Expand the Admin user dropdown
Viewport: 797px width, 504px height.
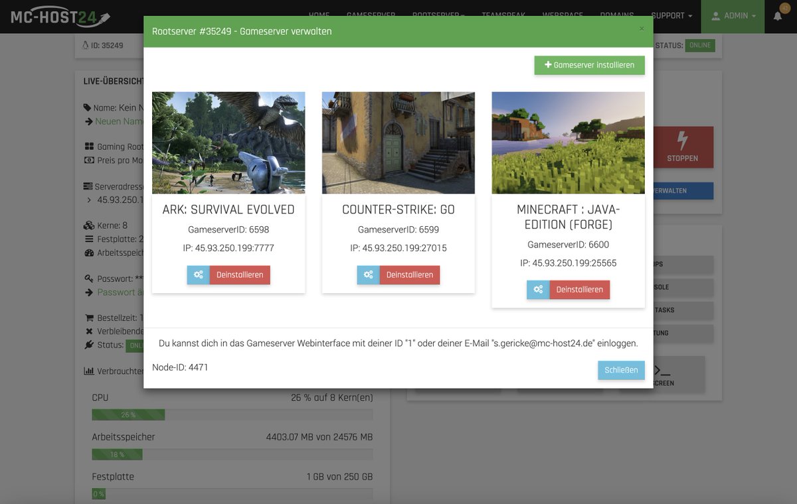tap(733, 16)
